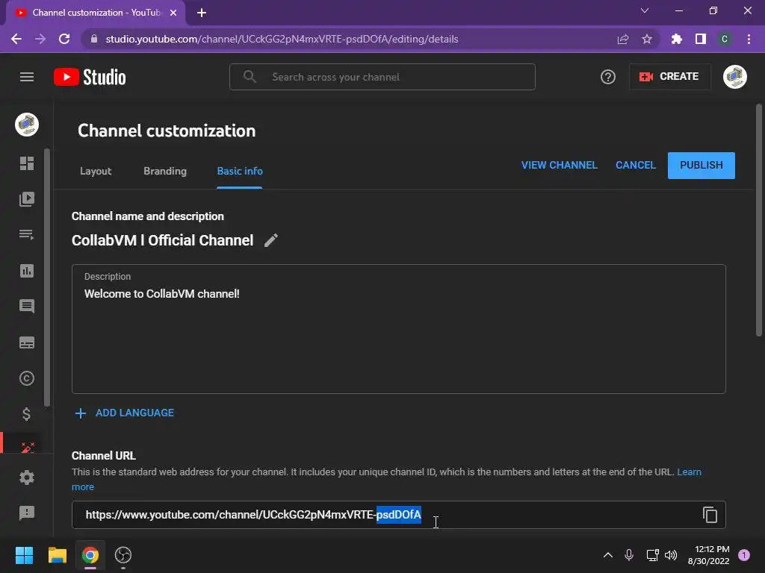
Task: Open the Chrome profile C icon
Action: [725, 39]
